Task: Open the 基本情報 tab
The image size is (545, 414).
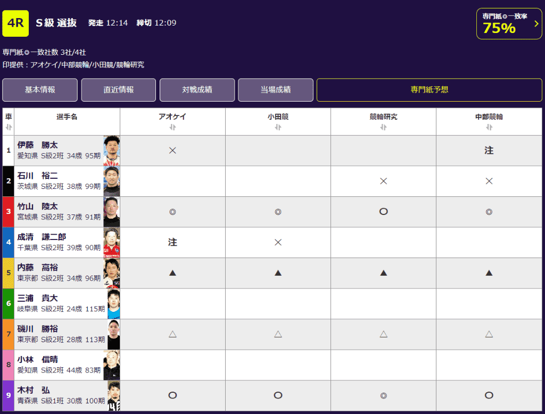Action: pyautogui.click(x=40, y=90)
